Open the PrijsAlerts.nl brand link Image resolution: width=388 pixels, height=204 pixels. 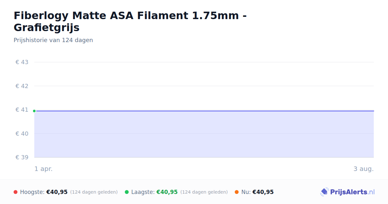click(x=347, y=192)
